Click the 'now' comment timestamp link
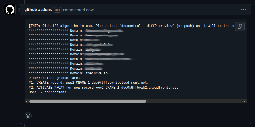 click(90, 10)
